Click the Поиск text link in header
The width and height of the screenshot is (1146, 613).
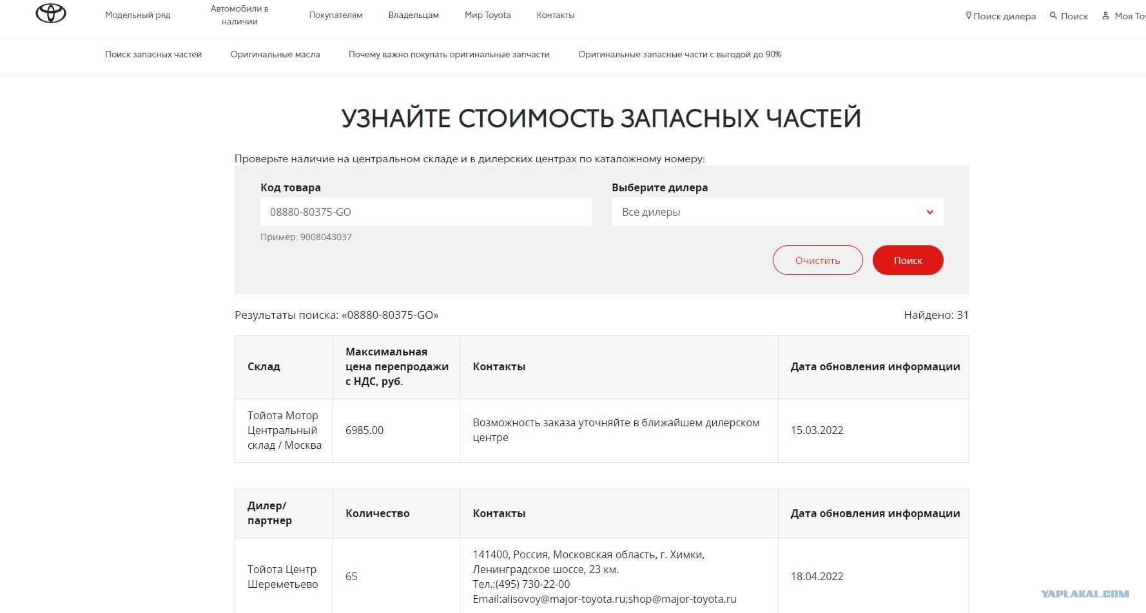coord(1074,16)
